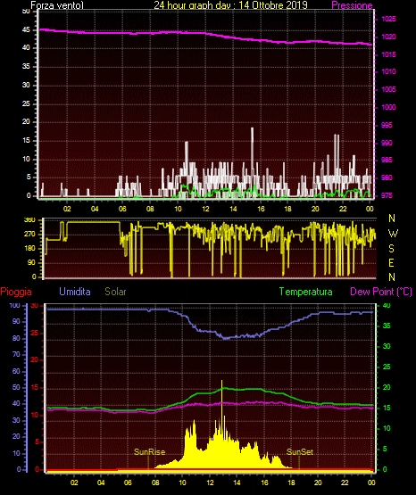Click the "Forza vento)" chart title
Image resolution: width=416 pixels, height=495 pixels.
[x=57, y=5]
